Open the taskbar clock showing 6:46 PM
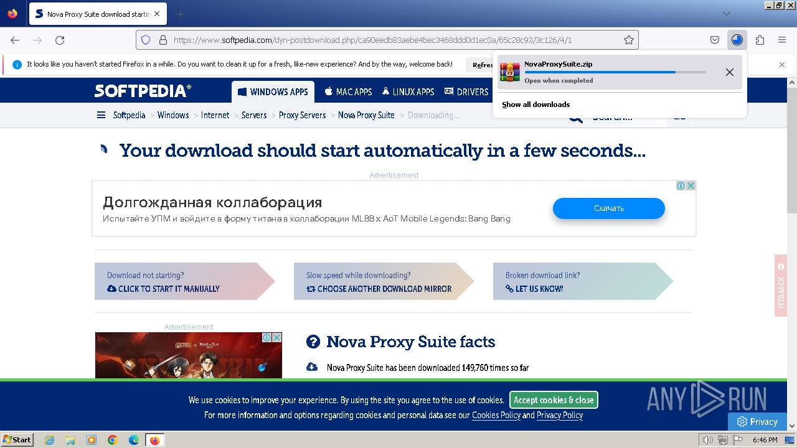This screenshot has height=448, width=797. coord(765,440)
